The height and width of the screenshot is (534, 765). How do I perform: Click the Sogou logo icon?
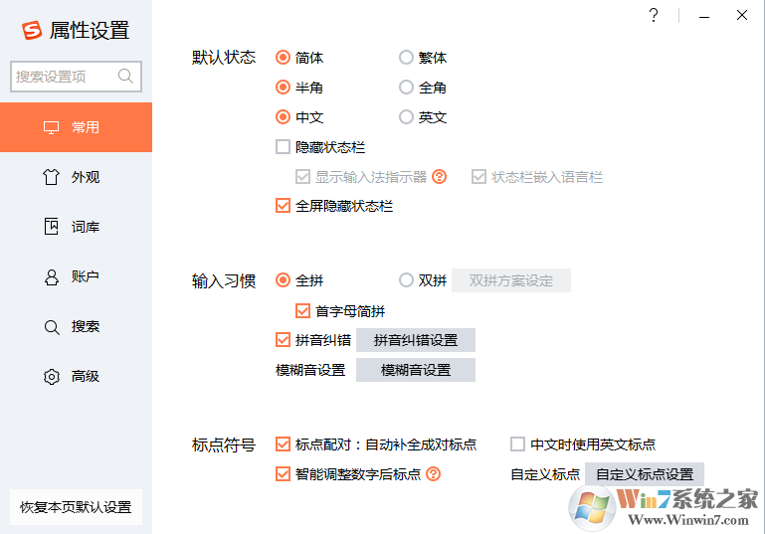(x=32, y=30)
